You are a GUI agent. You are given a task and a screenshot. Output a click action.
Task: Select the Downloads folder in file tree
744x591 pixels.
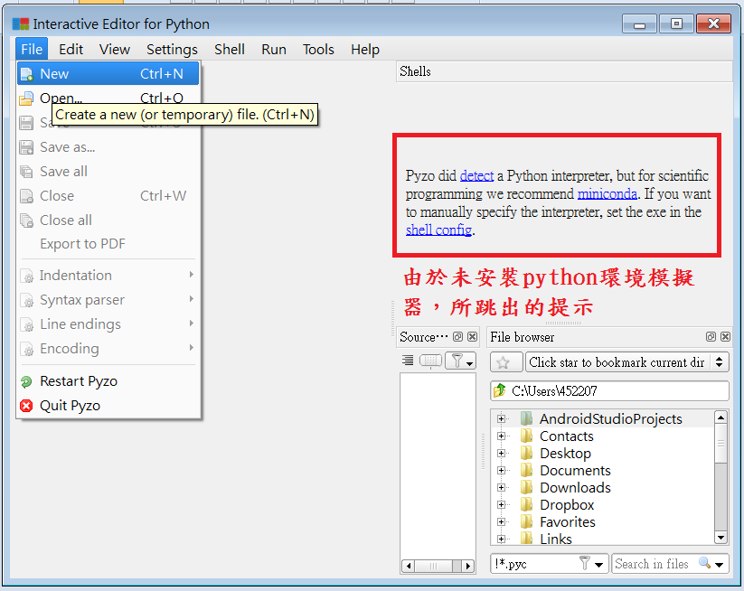click(x=574, y=488)
